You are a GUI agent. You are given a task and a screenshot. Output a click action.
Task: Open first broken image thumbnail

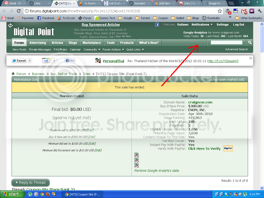pyautogui.click(x=137, y=155)
